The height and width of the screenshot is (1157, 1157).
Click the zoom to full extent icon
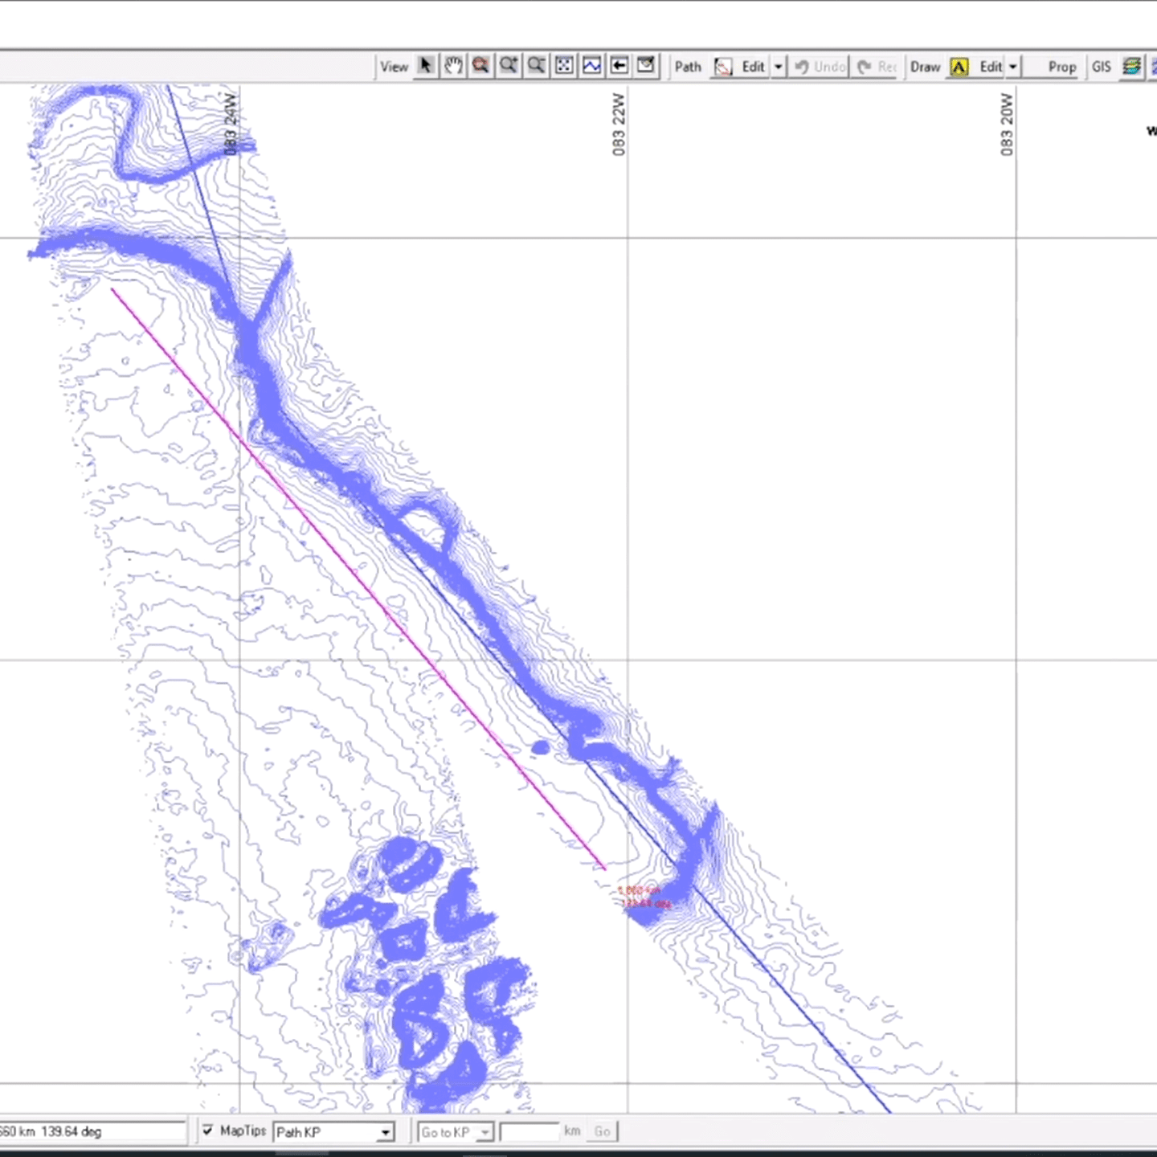pos(564,66)
